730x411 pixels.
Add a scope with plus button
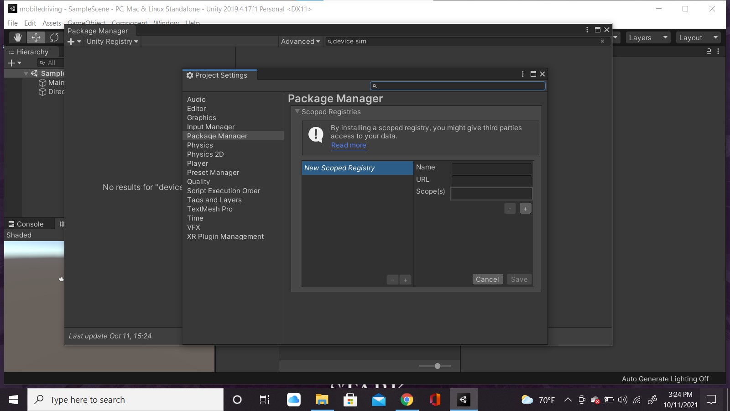point(526,209)
